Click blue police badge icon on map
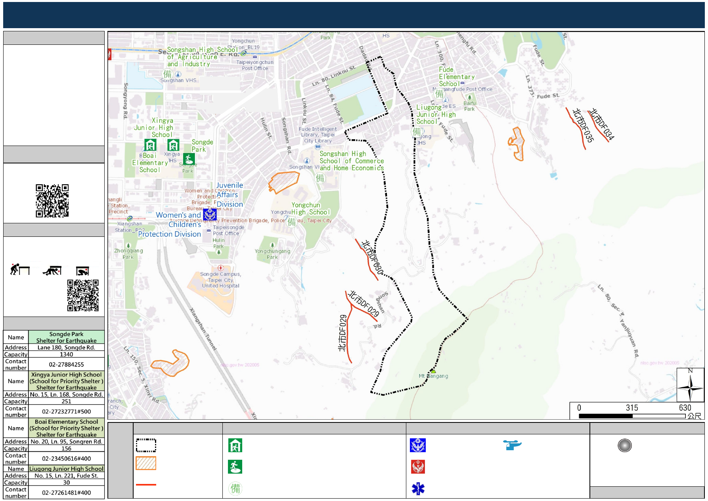Viewport: 708px width, 501px height. [210, 215]
